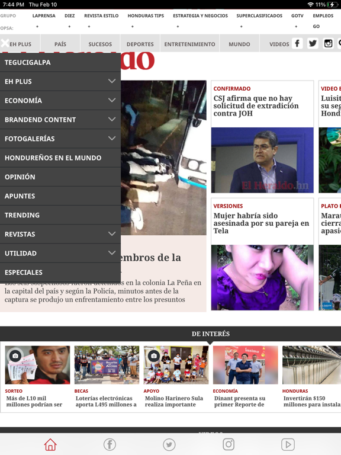Image resolution: width=341 pixels, height=455 pixels.
Task: Open Sorteo lottery tickets thumbnail
Action: pos(37,365)
